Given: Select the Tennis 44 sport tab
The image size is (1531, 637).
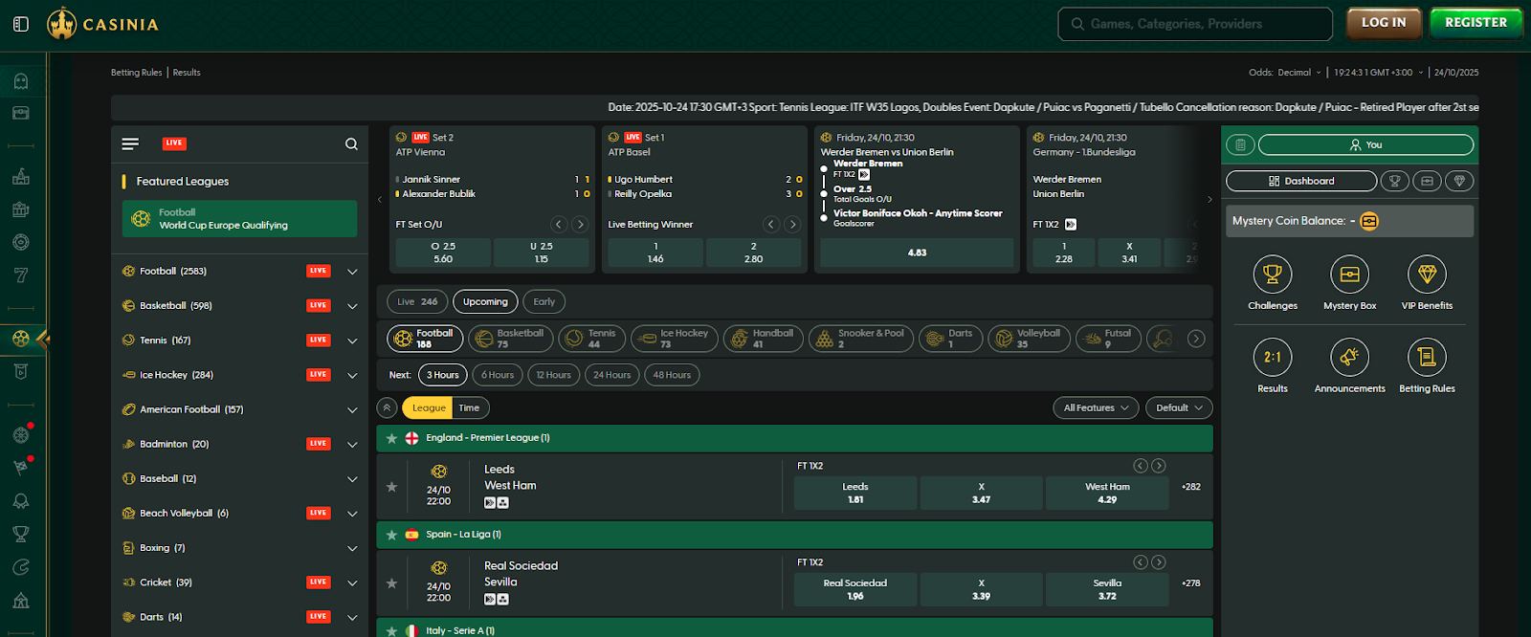Looking at the screenshot, I should click(x=592, y=339).
